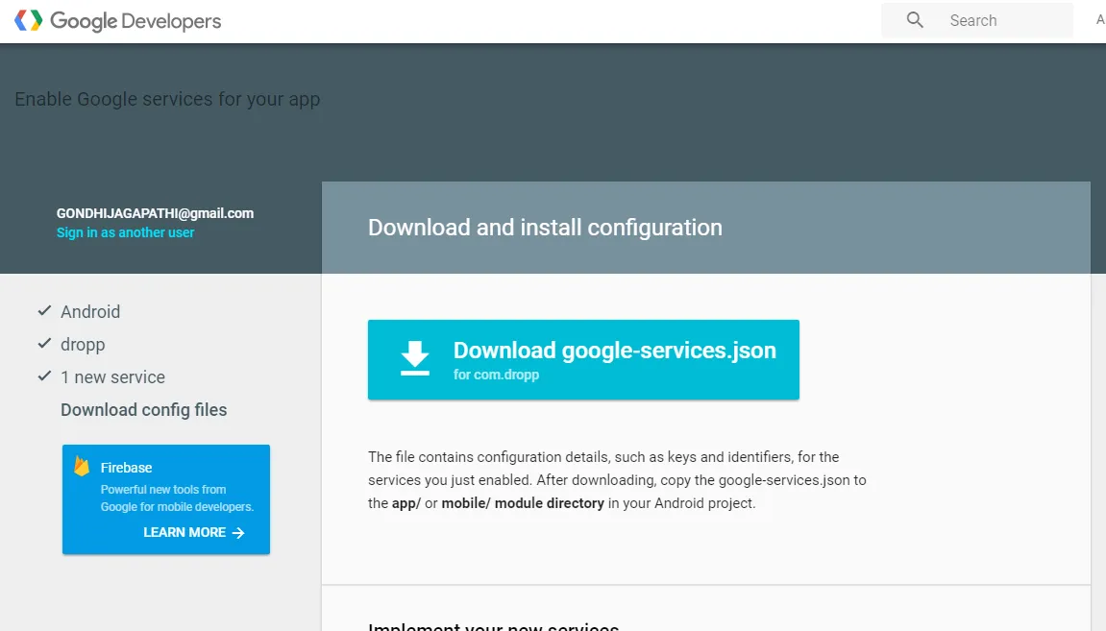Focus the Search input field
Screen dimensions: 1106x631
(x=1004, y=20)
